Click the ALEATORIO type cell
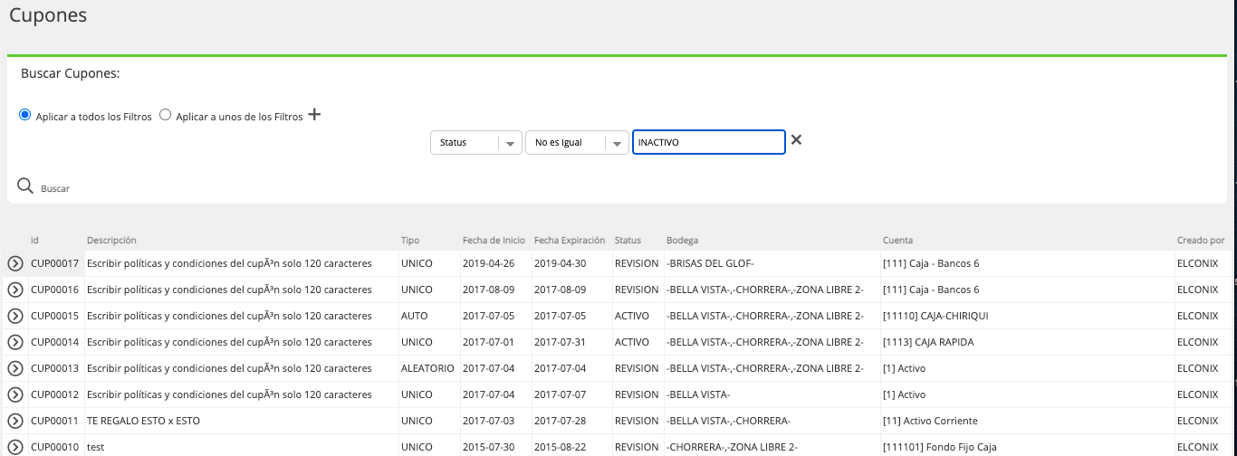This screenshot has width=1237, height=456. click(427, 368)
